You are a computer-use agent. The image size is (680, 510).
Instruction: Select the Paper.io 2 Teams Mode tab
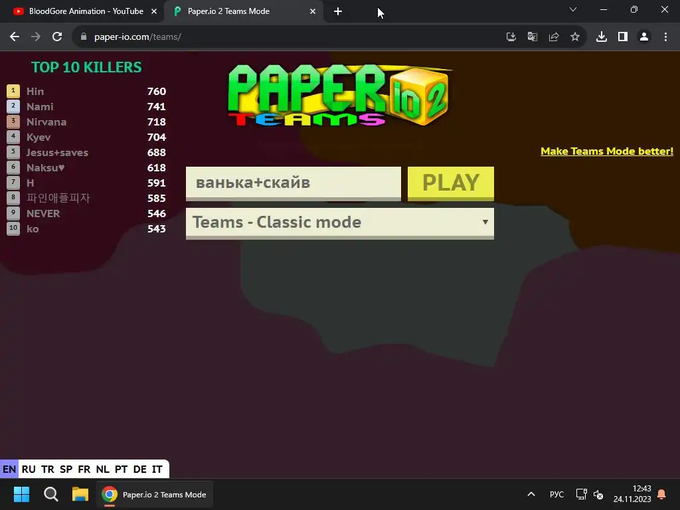click(244, 12)
